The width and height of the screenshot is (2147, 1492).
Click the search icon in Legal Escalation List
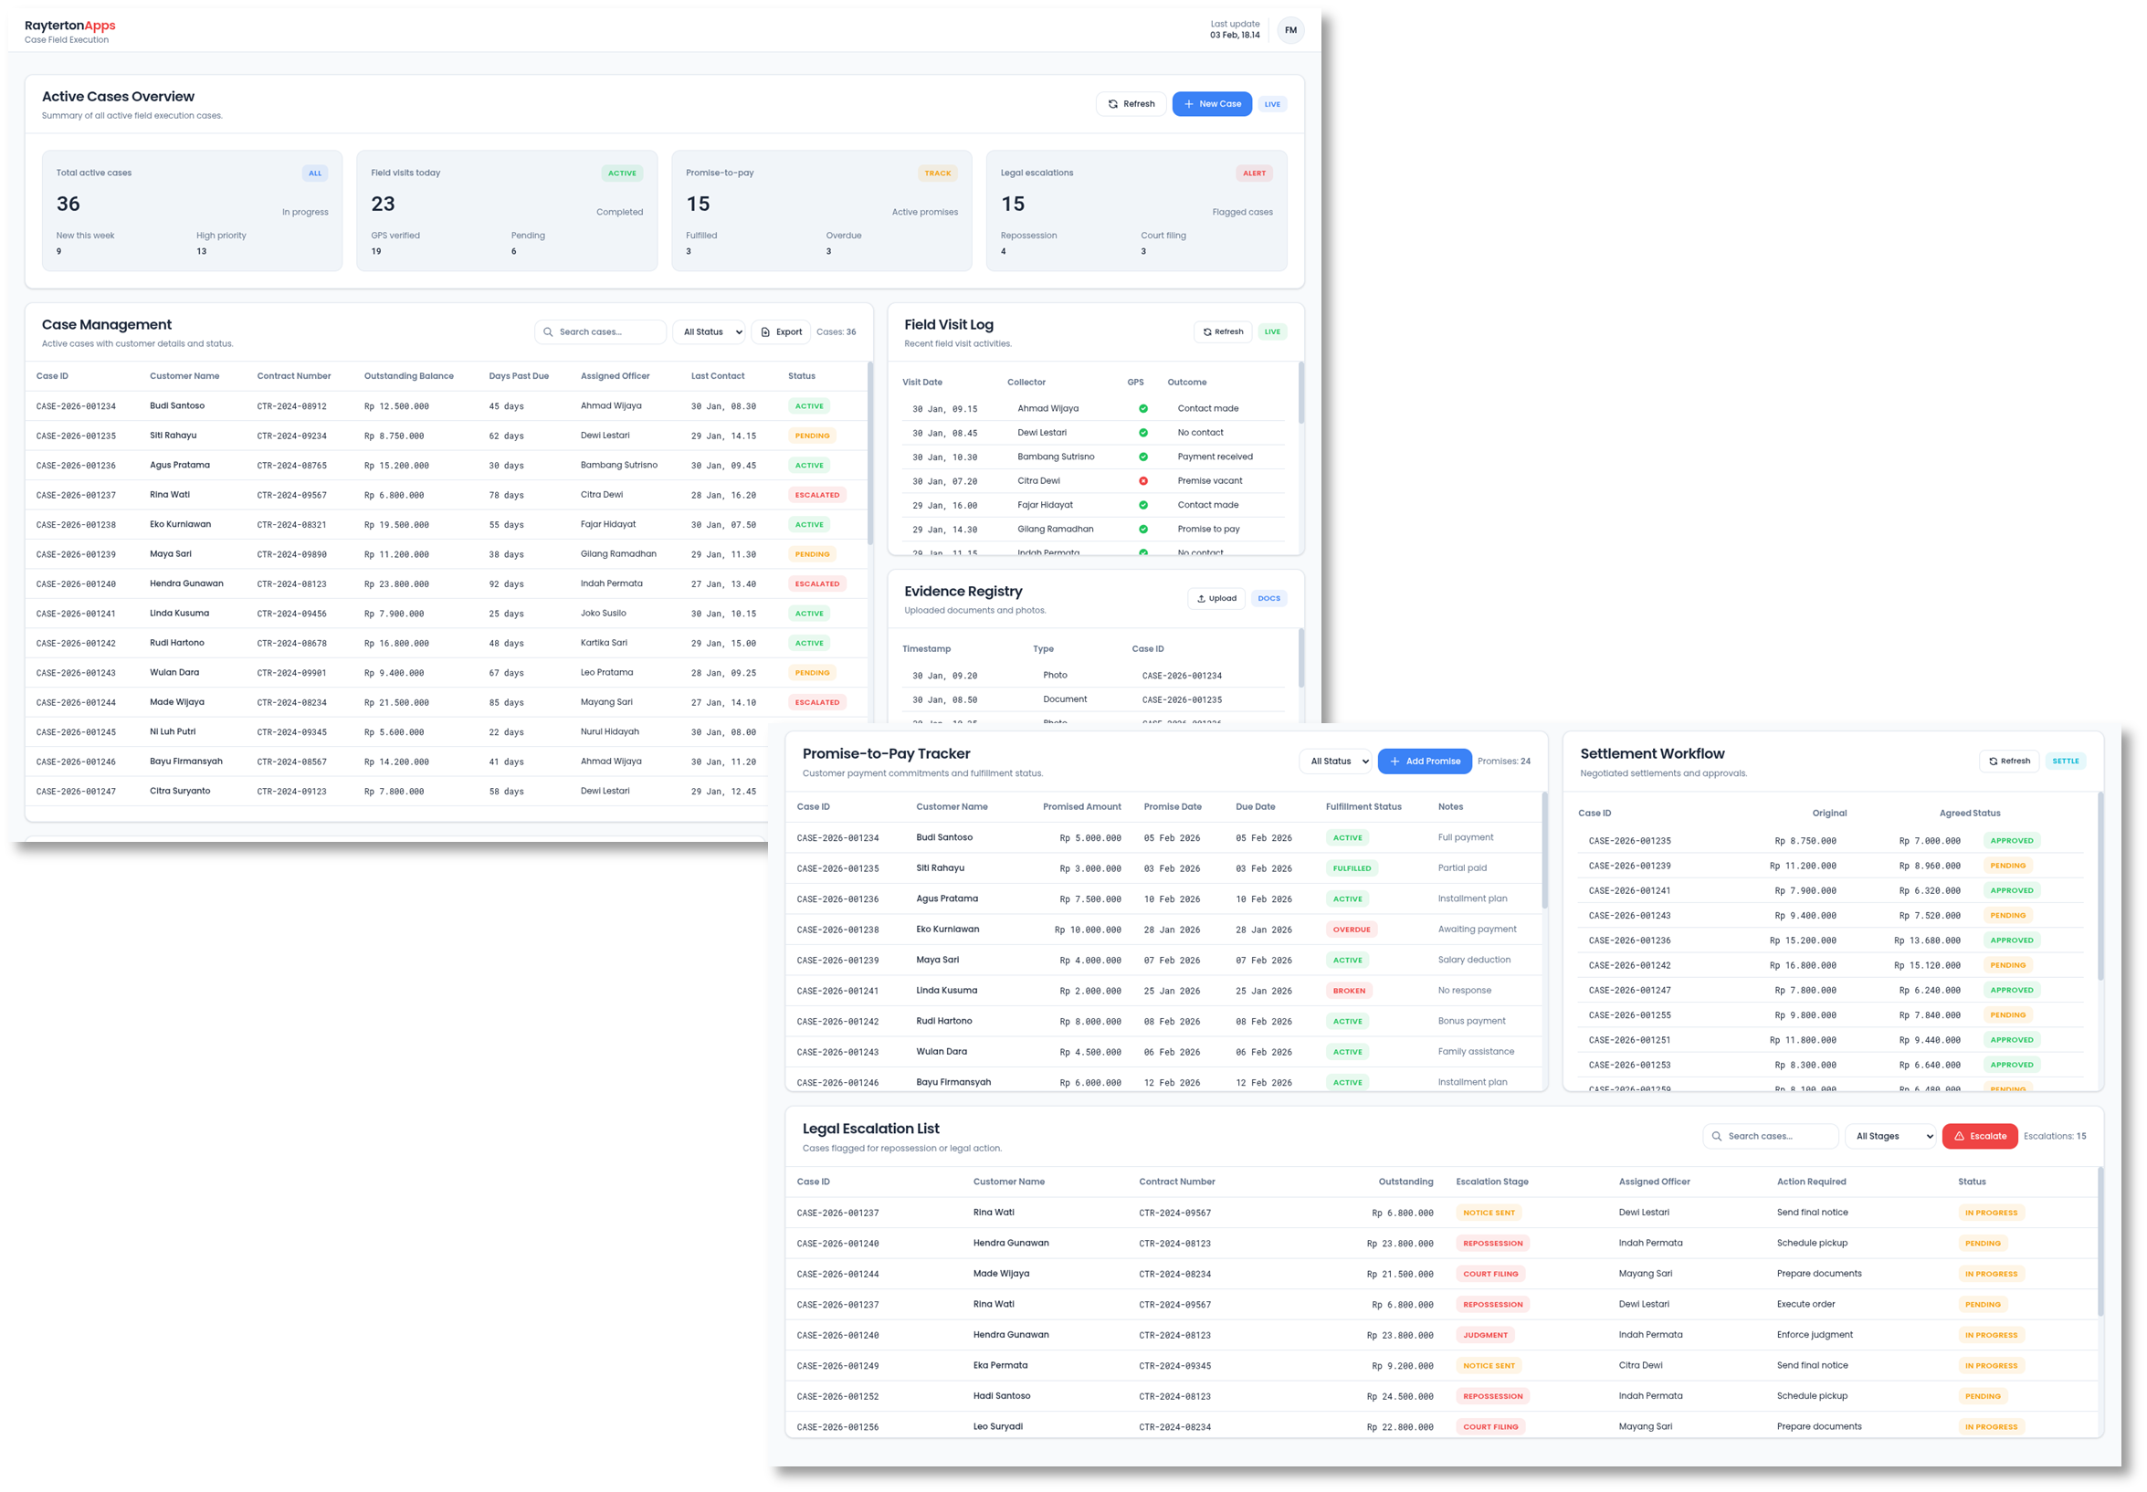[1716, 1135]
